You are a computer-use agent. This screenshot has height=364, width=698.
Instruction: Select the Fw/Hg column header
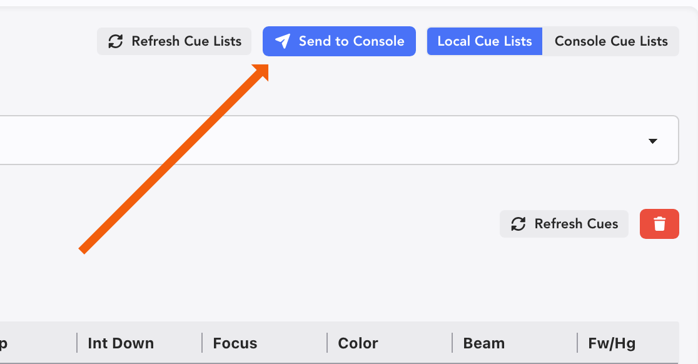point(612,343)
